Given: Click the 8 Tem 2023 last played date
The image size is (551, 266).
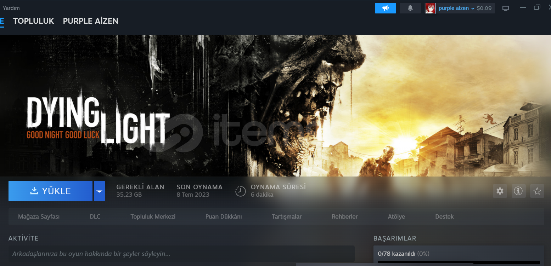Looking at the screenshot, I should [193, 195].
